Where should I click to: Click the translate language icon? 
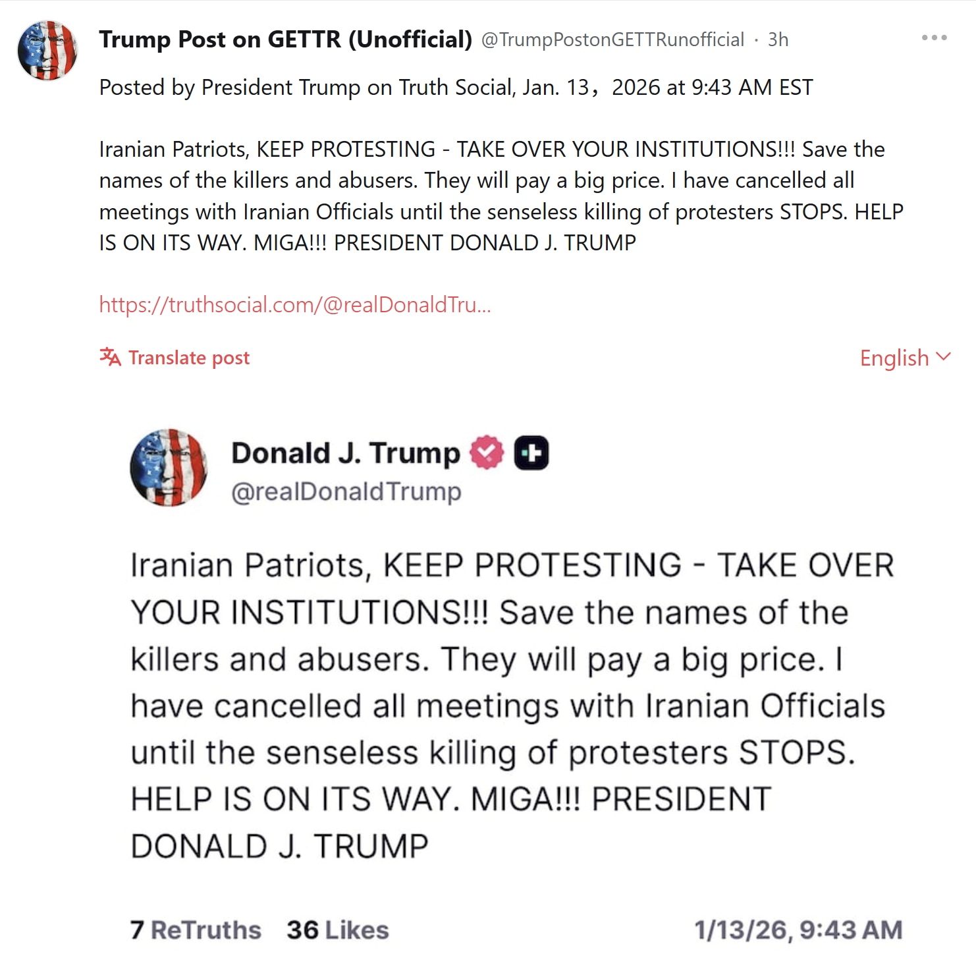110,357
